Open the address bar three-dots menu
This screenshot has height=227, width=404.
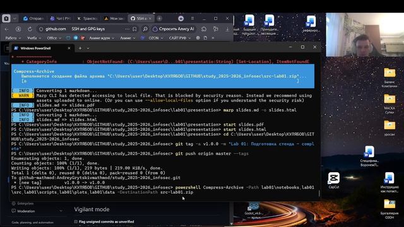[x=127, y=29]
